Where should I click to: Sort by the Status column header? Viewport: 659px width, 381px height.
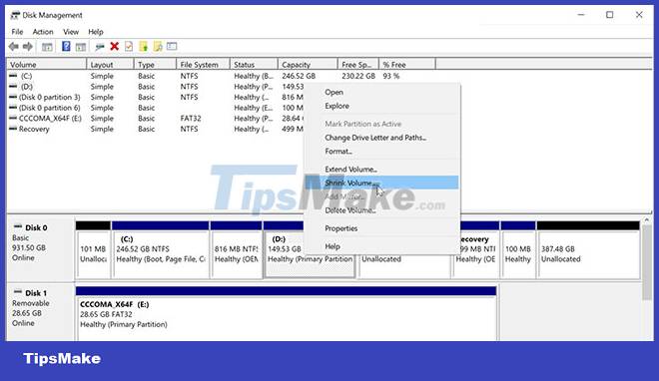click(x=254, y=65)
